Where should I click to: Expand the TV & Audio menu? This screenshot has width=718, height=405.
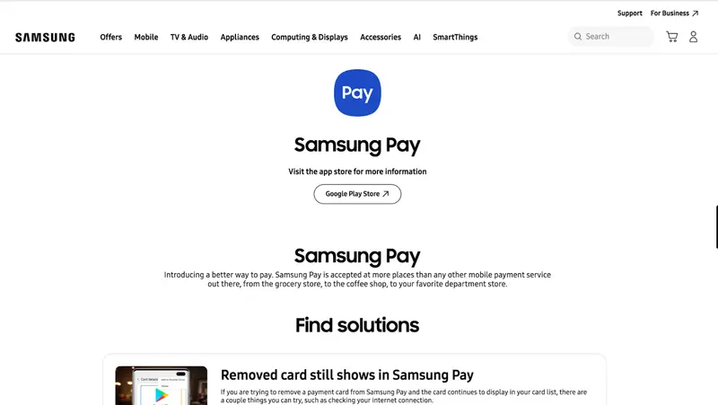pos(189,37)
